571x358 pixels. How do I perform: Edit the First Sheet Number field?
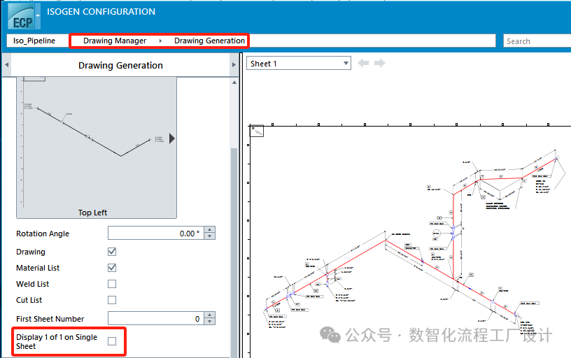coord(156,318)
